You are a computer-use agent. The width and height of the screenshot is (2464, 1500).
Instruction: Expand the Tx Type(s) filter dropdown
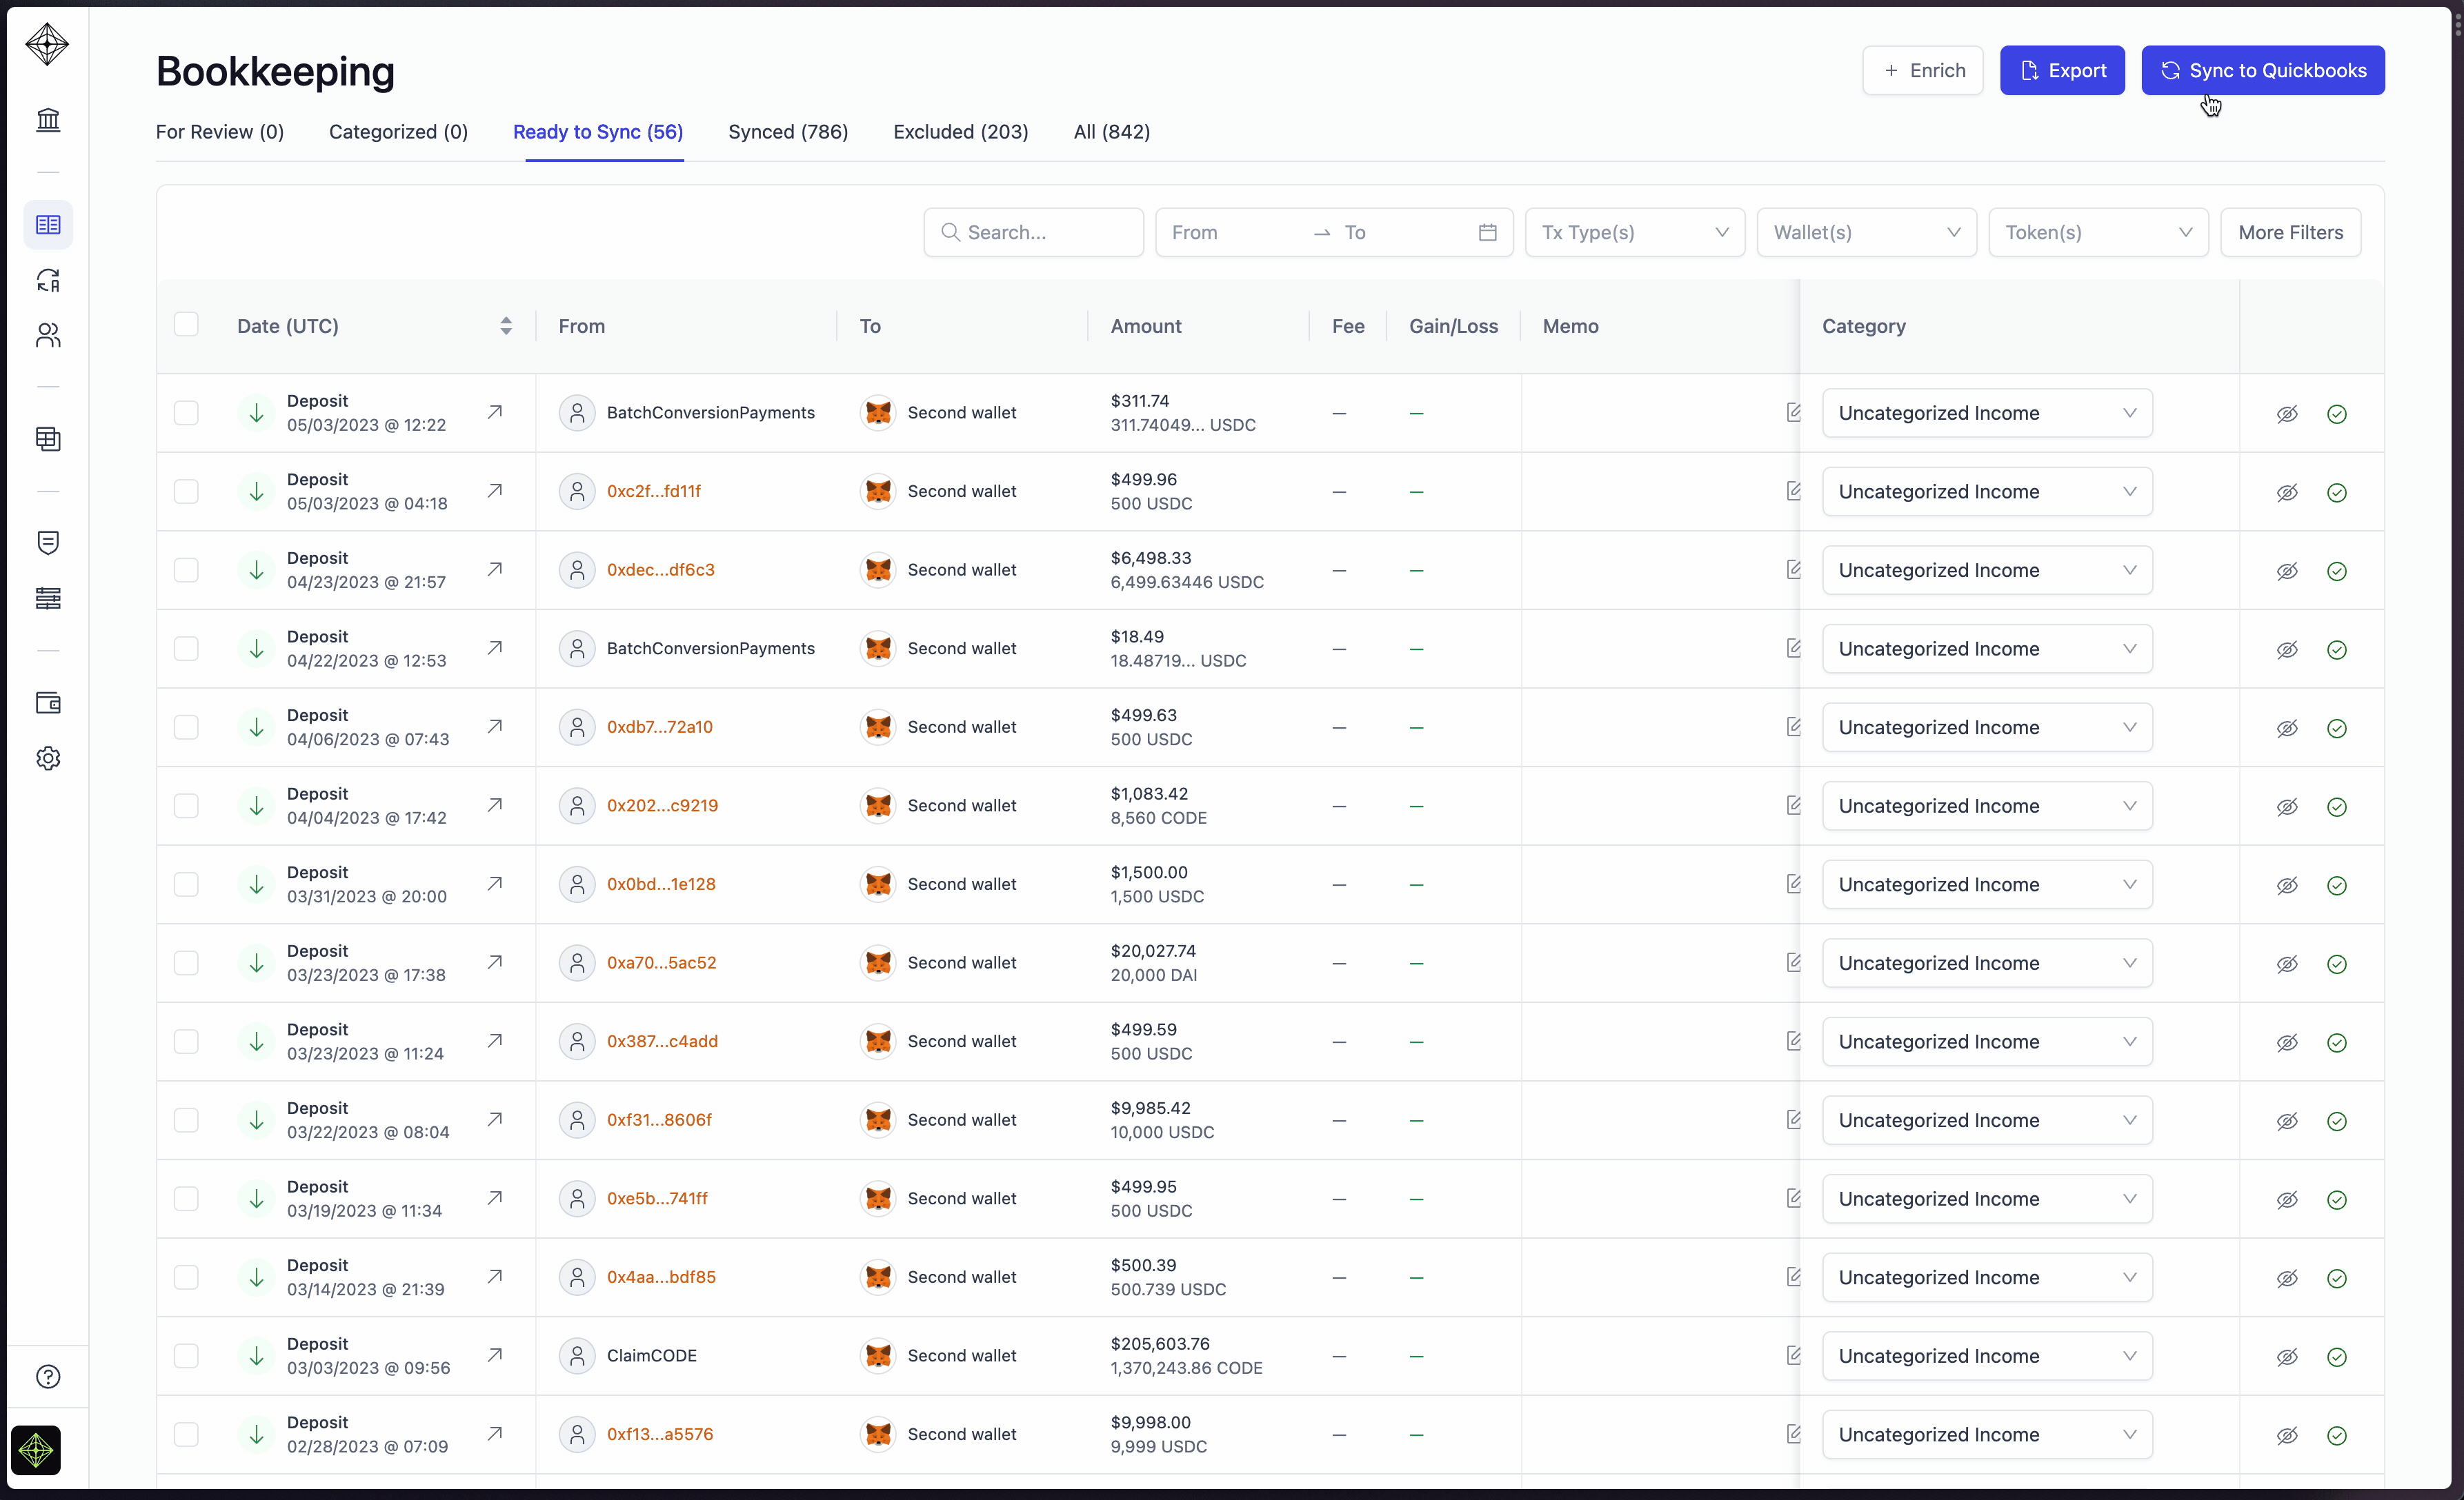(x=1634, y=233)
